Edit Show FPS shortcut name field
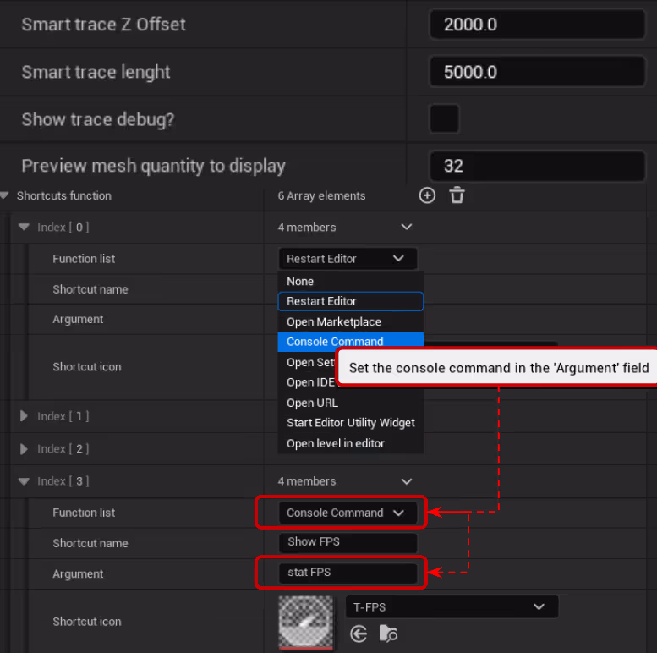This screenshot has height=653, width=657. (348, 542)
